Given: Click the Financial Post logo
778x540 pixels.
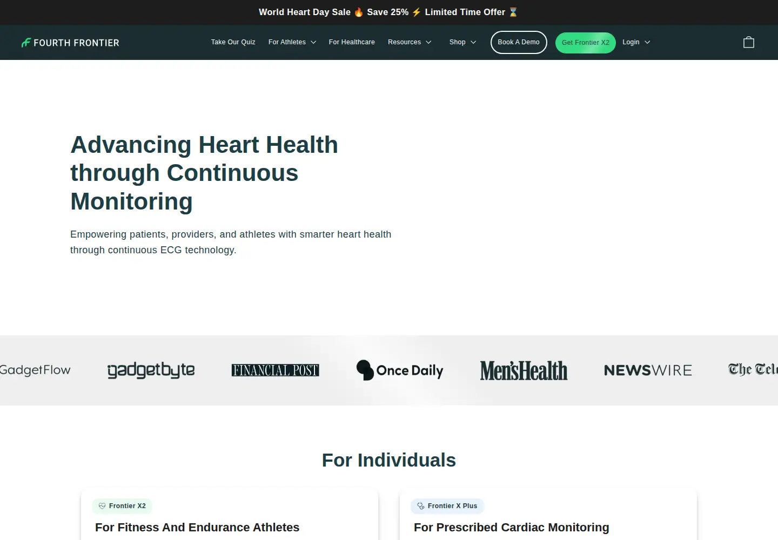Looking at the screenshot, I should 276,370.
